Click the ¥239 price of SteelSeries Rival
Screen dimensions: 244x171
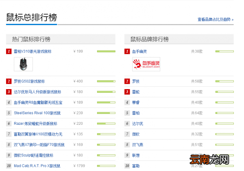click(78, 113)
